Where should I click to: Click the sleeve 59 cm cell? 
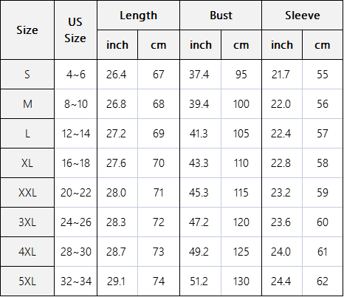tap(323, 193)
